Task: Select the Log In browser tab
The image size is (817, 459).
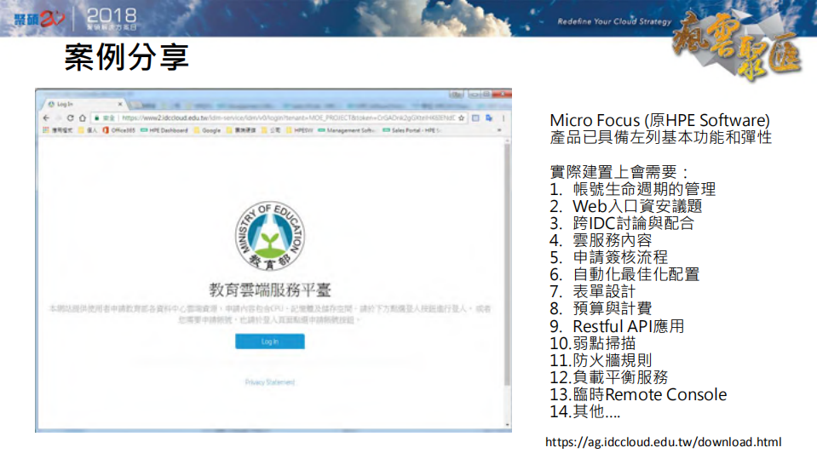Action: pyautogui.click(x=83, y=104)
